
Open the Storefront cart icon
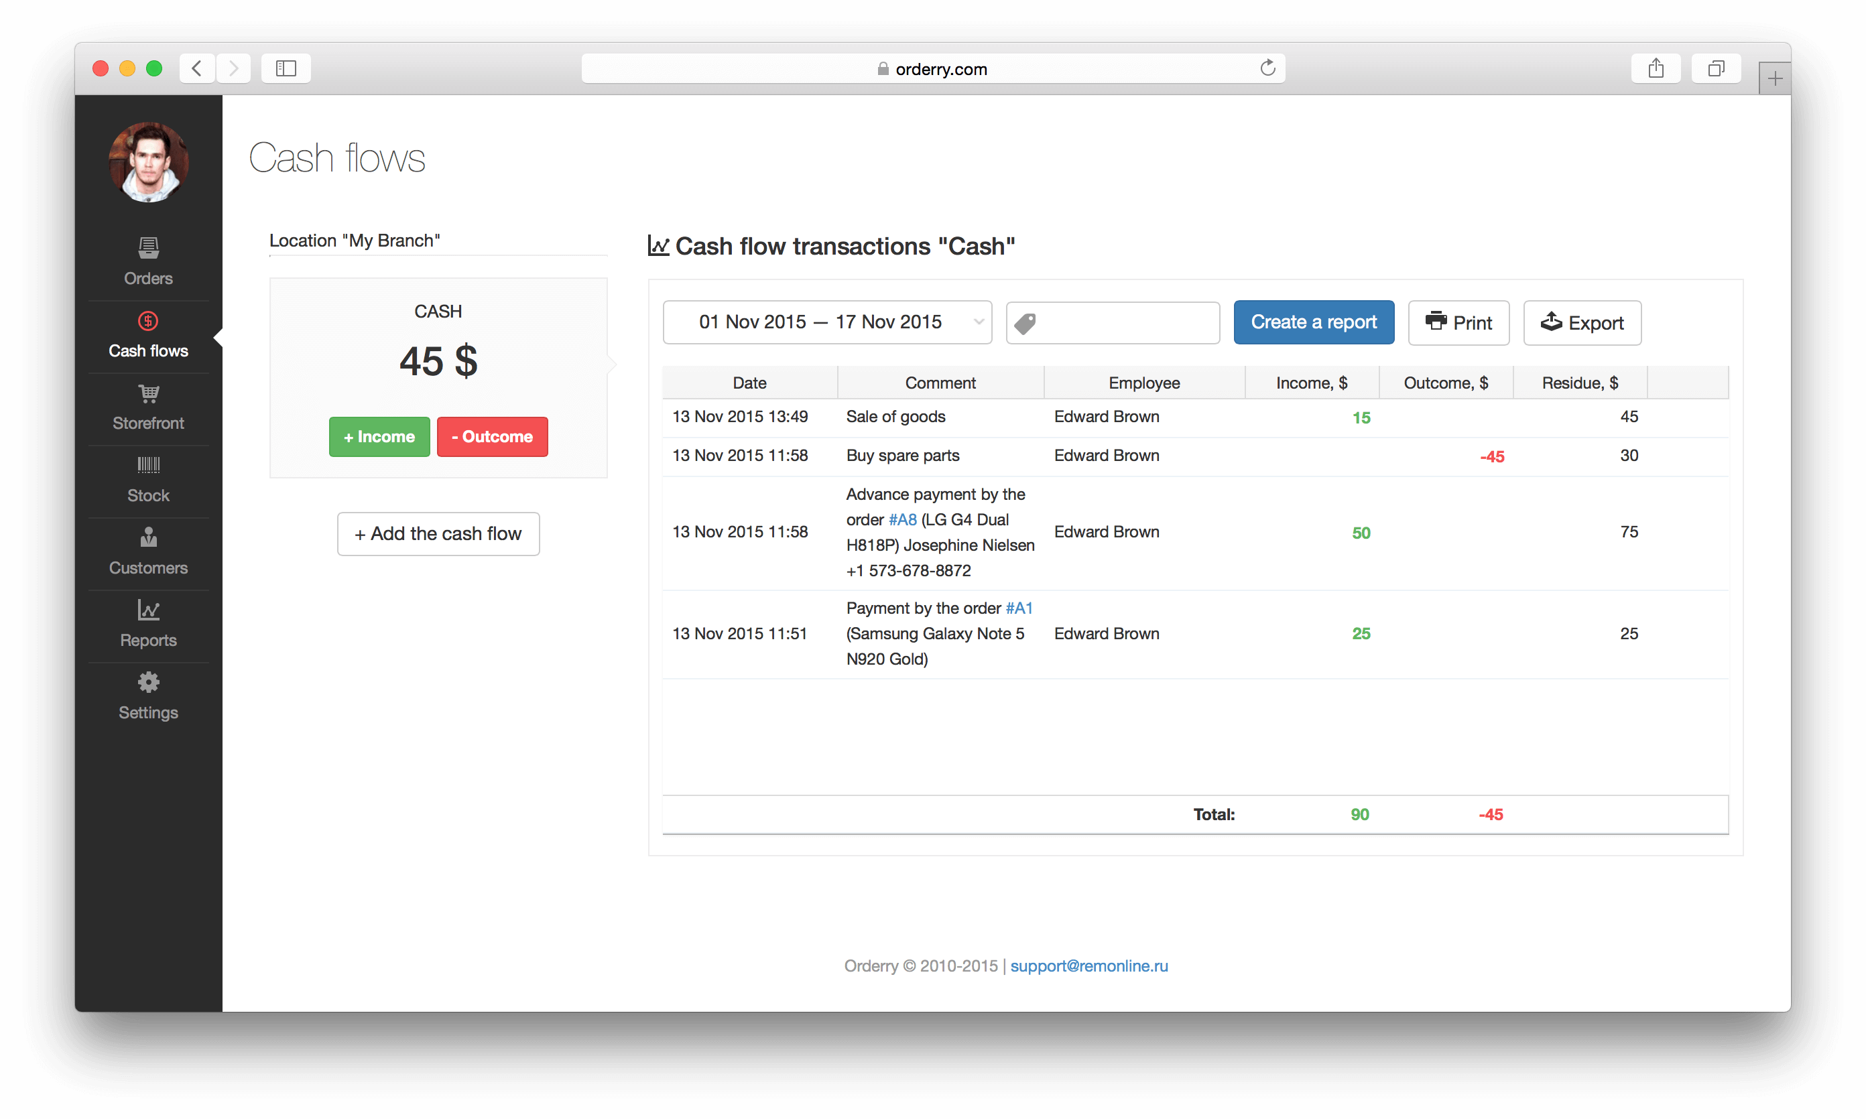tap(148, 393)
